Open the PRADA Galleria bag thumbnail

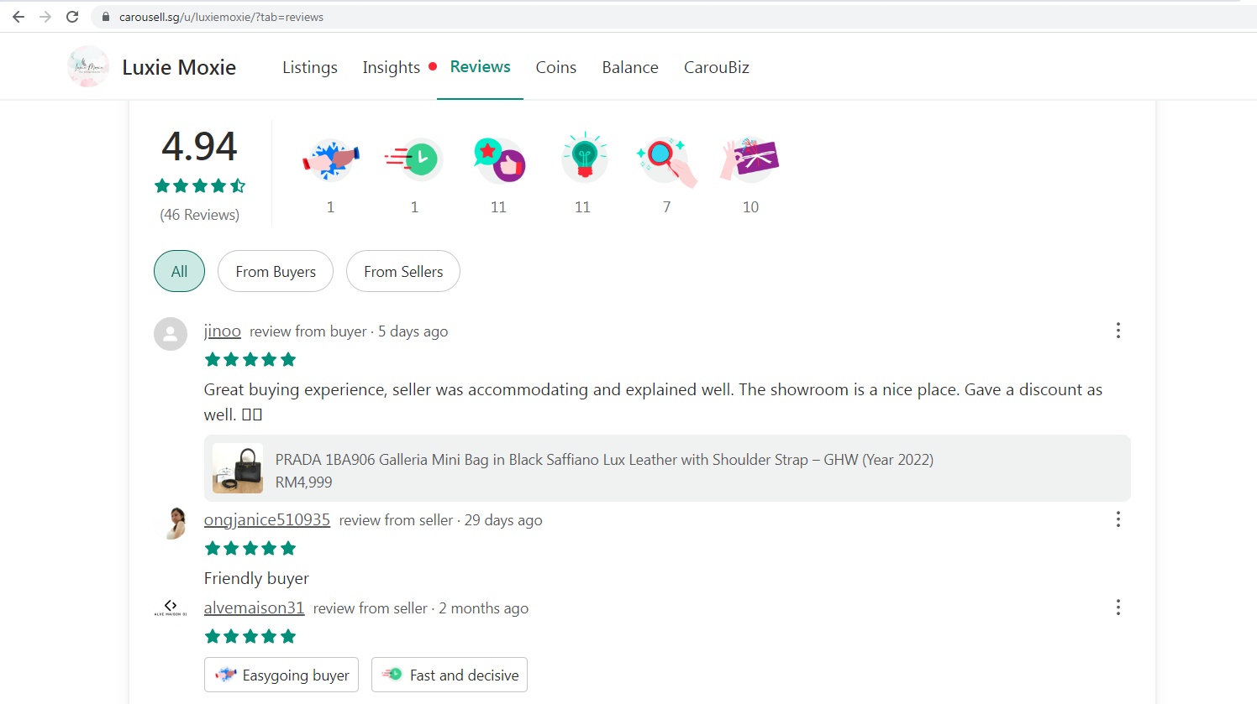pos(238,468)
